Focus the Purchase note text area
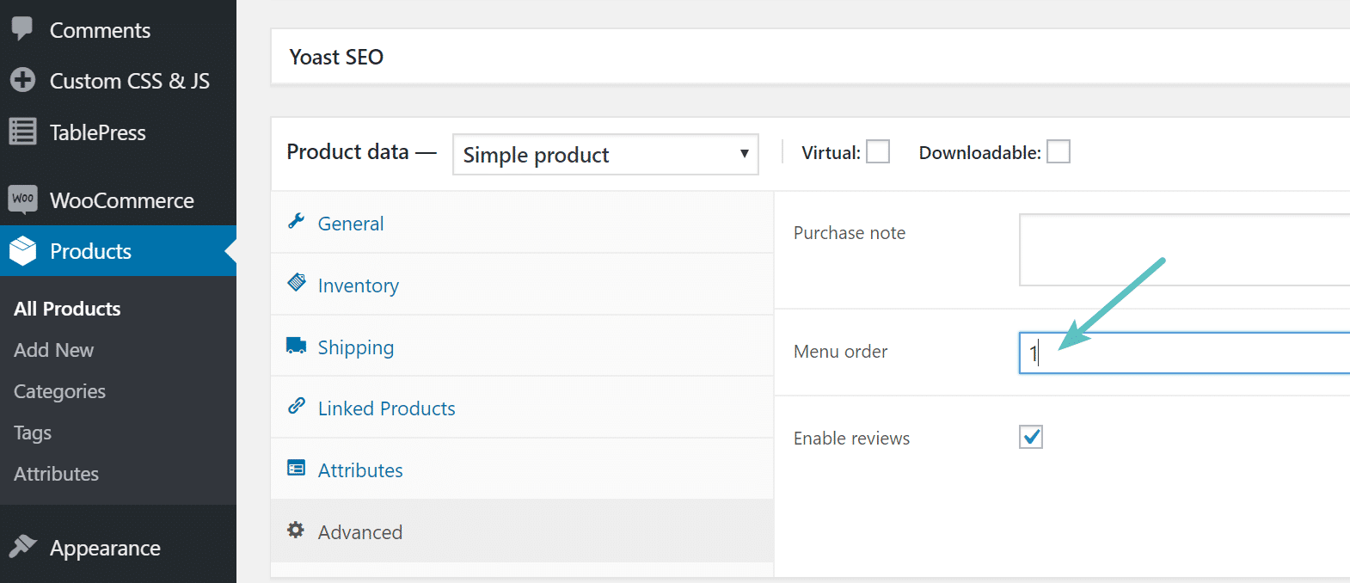Viewport: 1350px width, 583px height. tap(1187, 249)
